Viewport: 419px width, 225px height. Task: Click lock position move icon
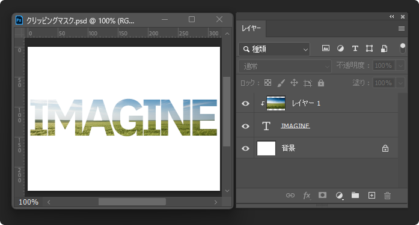(294, 83)
